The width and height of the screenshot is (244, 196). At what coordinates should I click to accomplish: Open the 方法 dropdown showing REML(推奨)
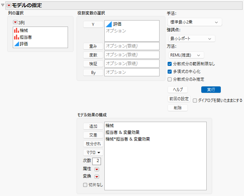point(186,55)
